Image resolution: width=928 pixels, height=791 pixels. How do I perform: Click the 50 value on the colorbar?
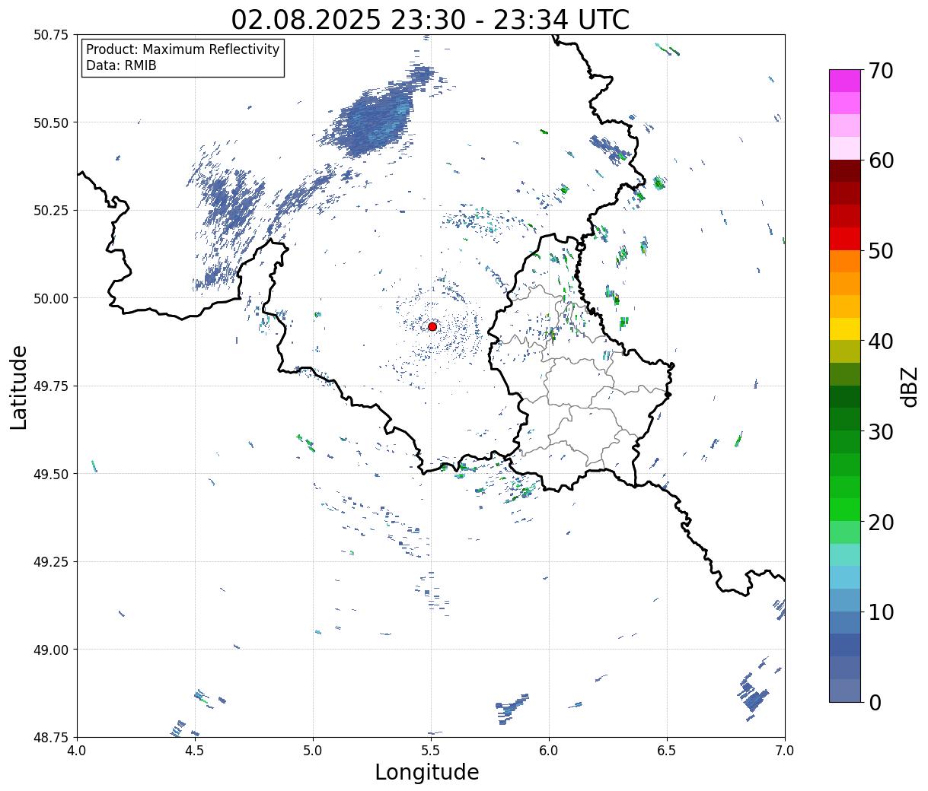pos(881,251)
